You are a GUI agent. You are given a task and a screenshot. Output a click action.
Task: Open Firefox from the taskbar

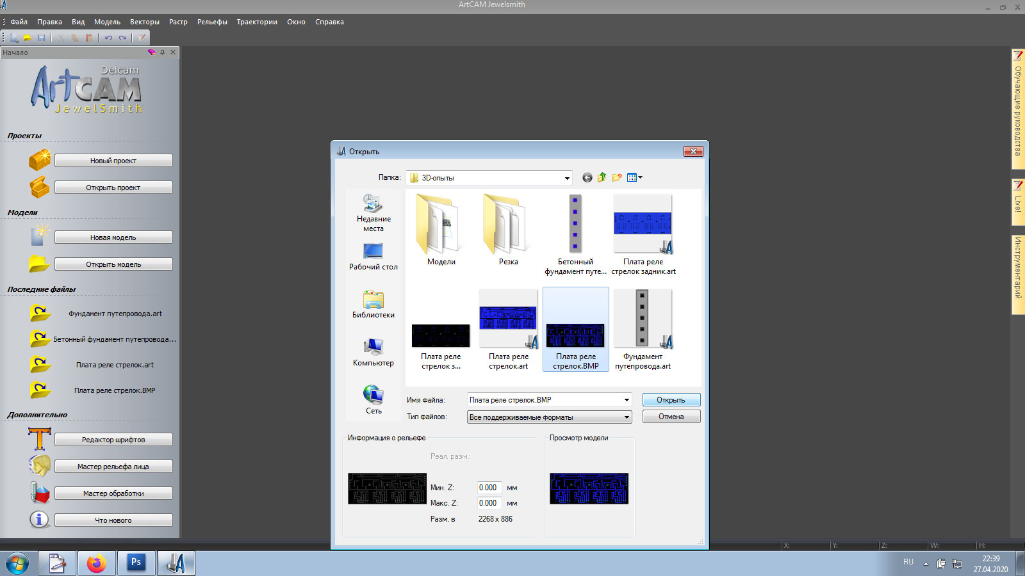point(97,563)
